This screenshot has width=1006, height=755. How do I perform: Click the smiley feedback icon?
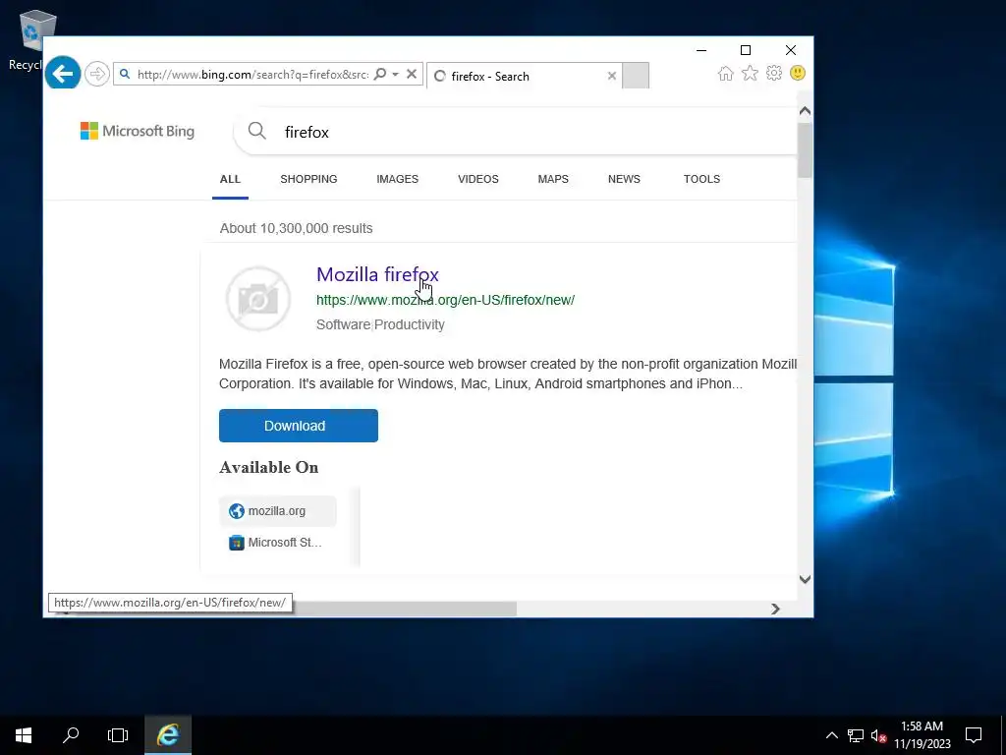click(798, 73)
